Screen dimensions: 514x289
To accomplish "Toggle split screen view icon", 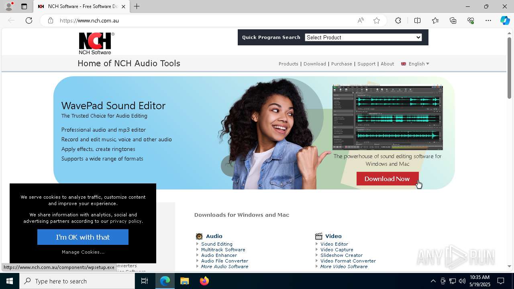I will (x=417, y=20).
